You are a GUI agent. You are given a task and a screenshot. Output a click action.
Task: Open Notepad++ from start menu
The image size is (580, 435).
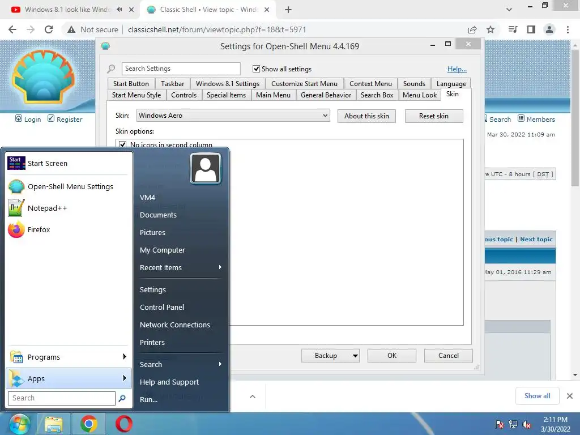pyautogui.click(x=16, y=208)
